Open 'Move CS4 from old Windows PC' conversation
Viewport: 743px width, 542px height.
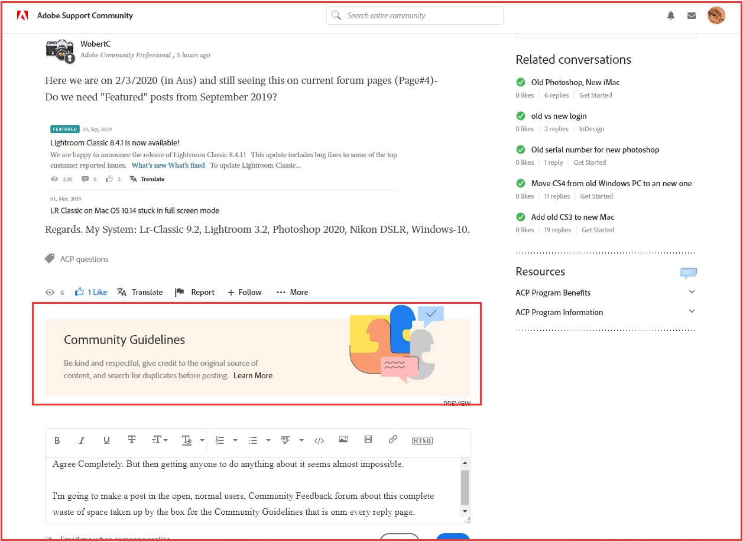click(x=611, y=183)
